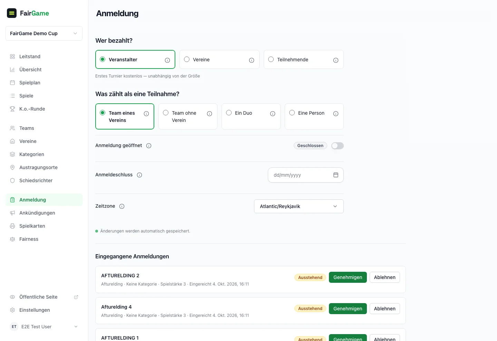The image size is (497, 341).
Task: Reject Afturelding 4 with Ablehnen
Action: 385,309
